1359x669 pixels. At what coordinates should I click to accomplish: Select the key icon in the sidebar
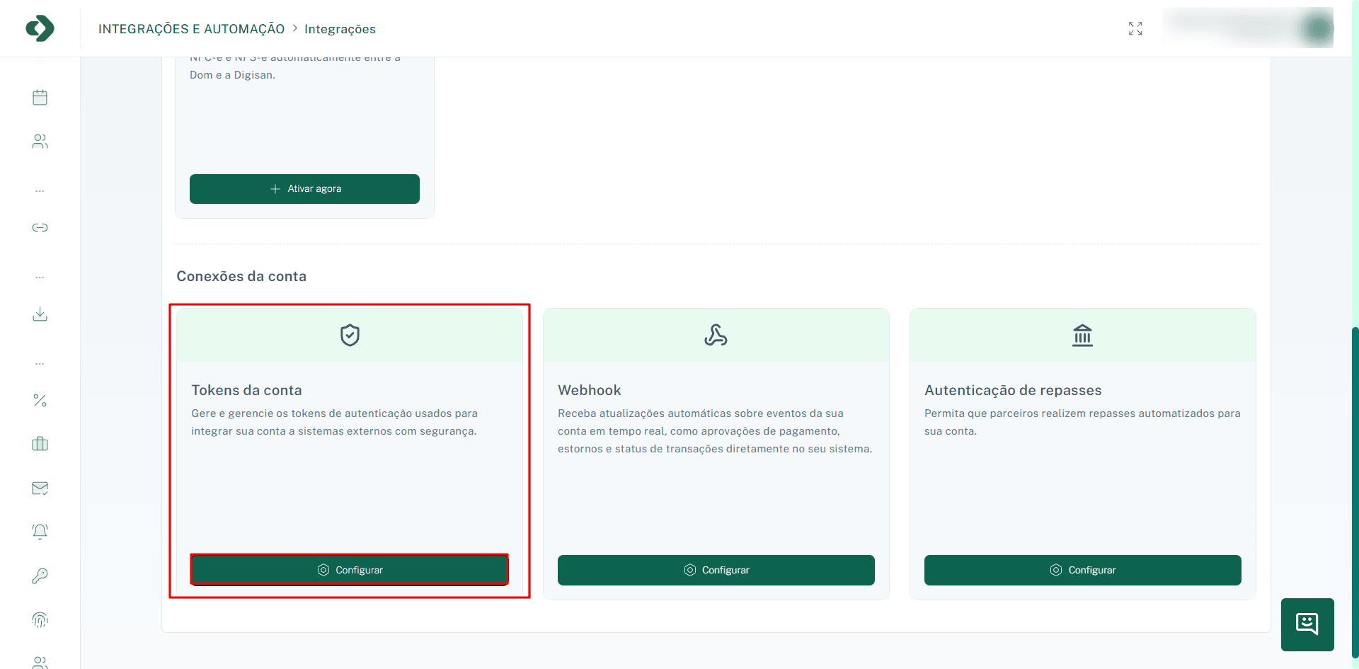point(40,576)
